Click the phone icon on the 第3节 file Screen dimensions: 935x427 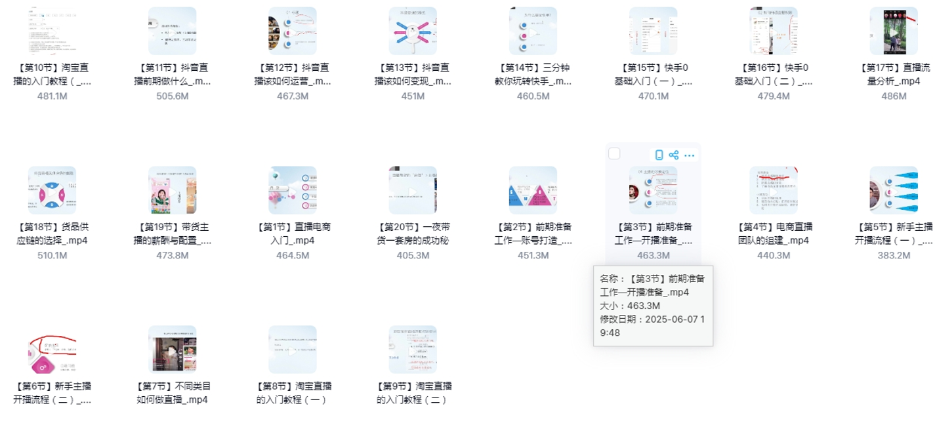(659, 155)
